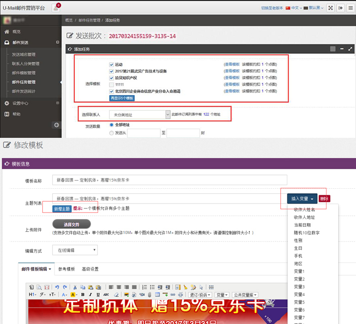The image size is (356, 324).
Task: Open the hamburger menu icon at top right
Action: [x=349, y=8]
